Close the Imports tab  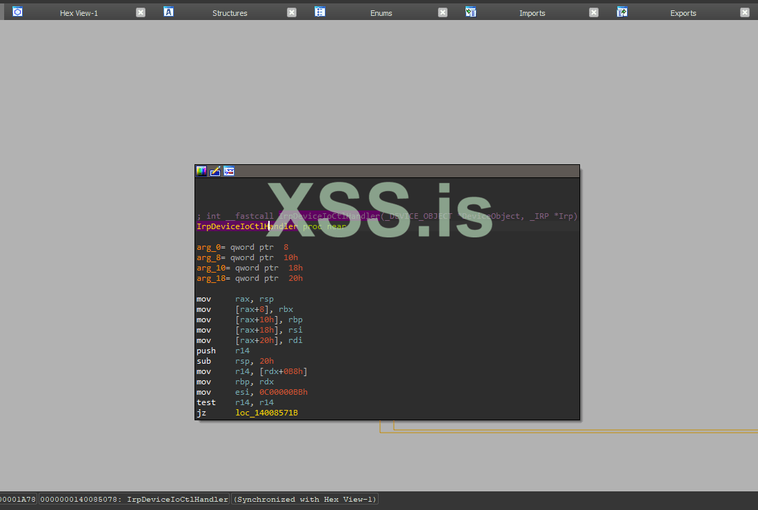pos(594,12)
